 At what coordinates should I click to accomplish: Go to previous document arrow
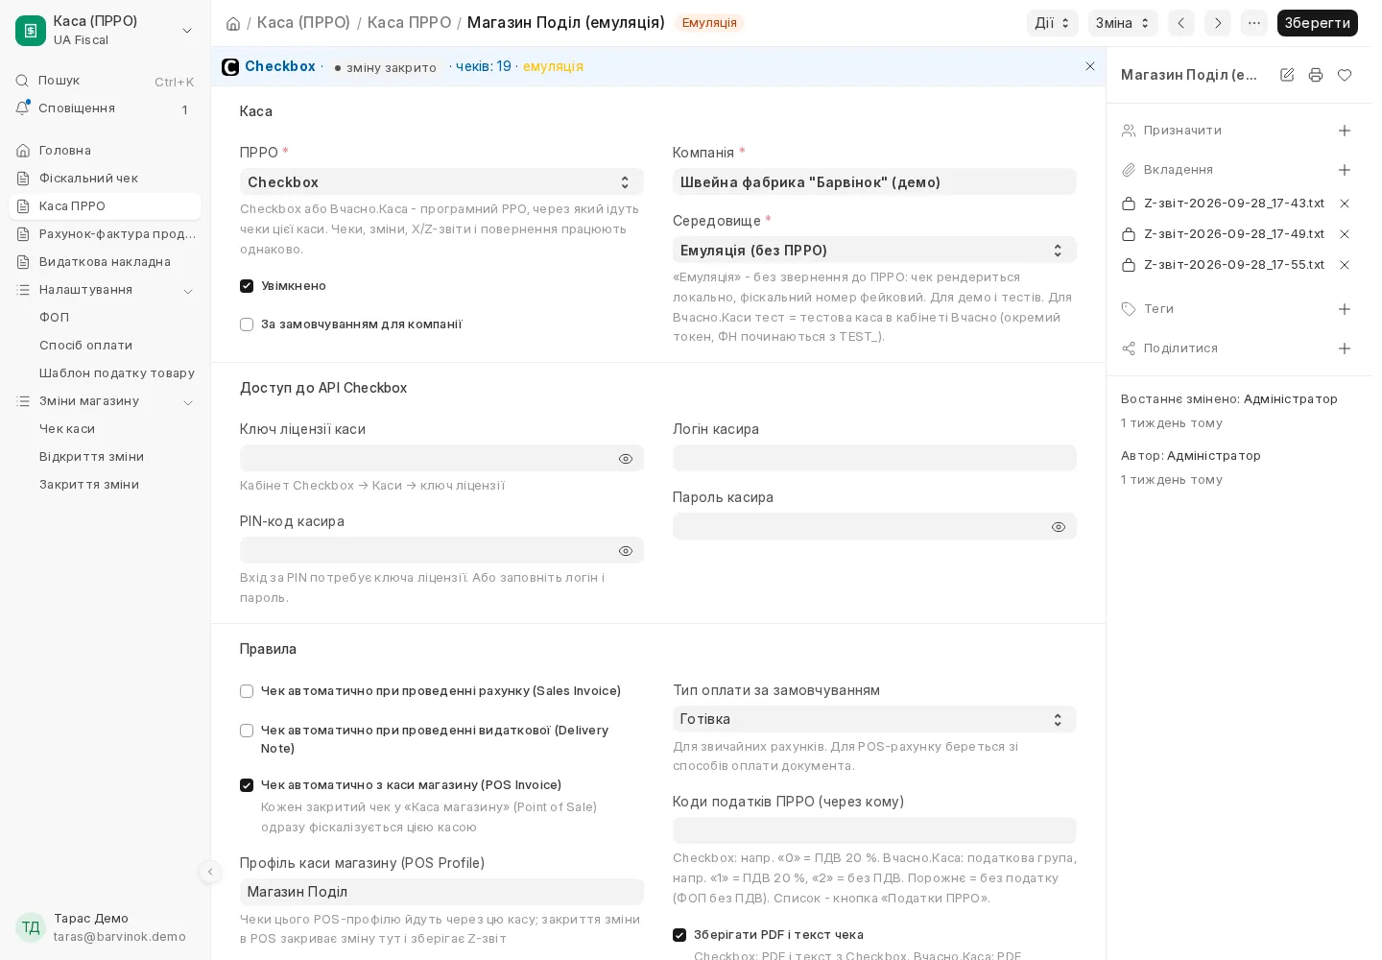coord(1181,23)
